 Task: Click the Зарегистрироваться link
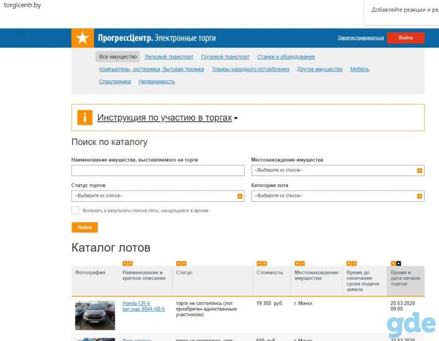pos(361,38)
